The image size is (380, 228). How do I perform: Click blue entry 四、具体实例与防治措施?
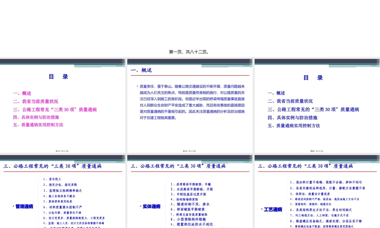coord(293,118)
